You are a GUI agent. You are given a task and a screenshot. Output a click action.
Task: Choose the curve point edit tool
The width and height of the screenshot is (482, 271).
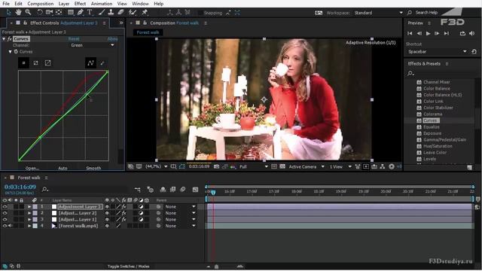tap(90, 63)
